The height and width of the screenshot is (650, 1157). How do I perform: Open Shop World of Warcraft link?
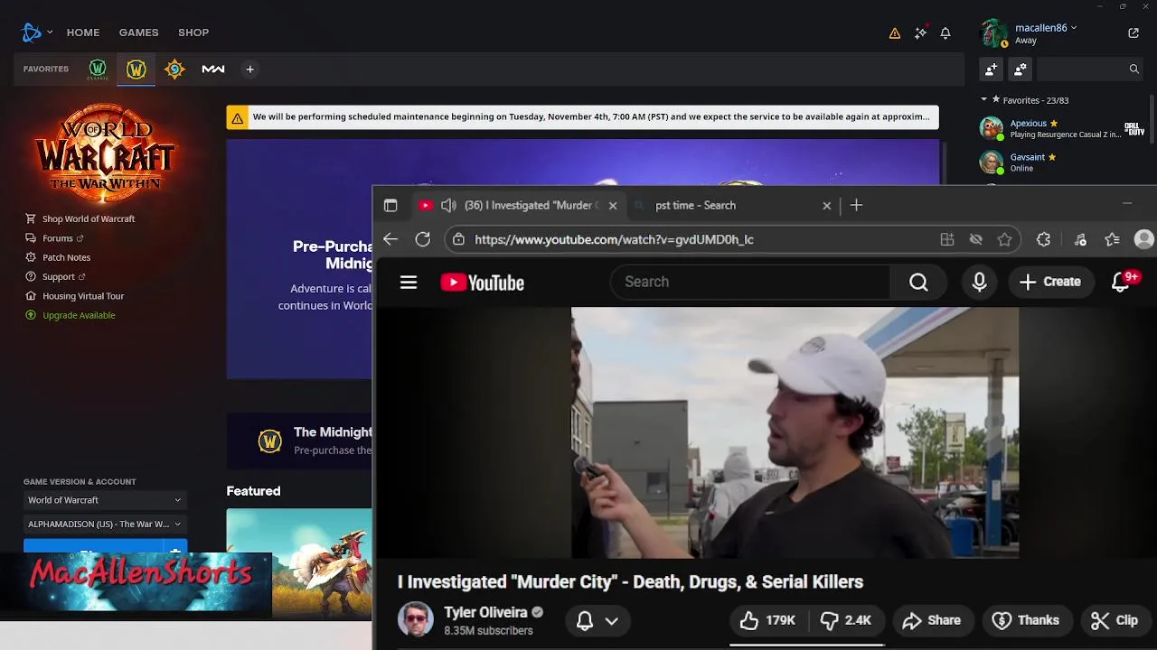(89, 218)
